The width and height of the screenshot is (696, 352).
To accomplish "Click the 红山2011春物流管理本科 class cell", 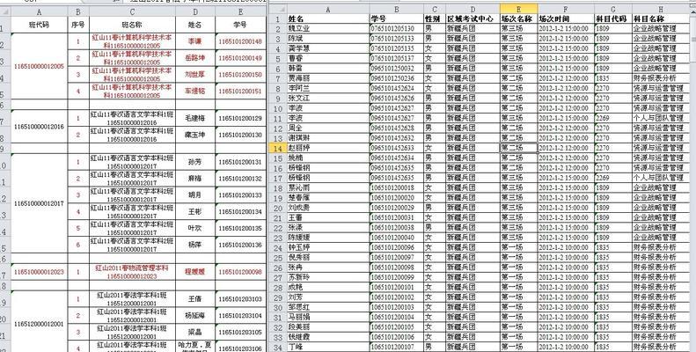I will point(132,272).
